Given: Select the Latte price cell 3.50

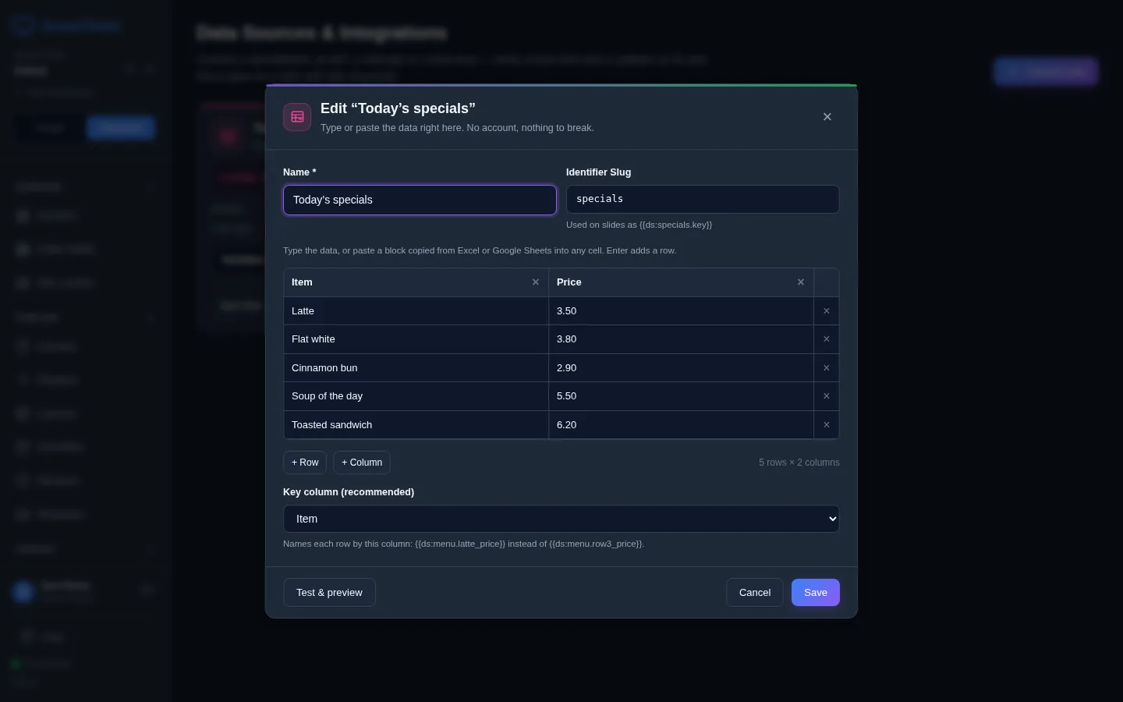Looking at the screenshot, I should point(681,311).
